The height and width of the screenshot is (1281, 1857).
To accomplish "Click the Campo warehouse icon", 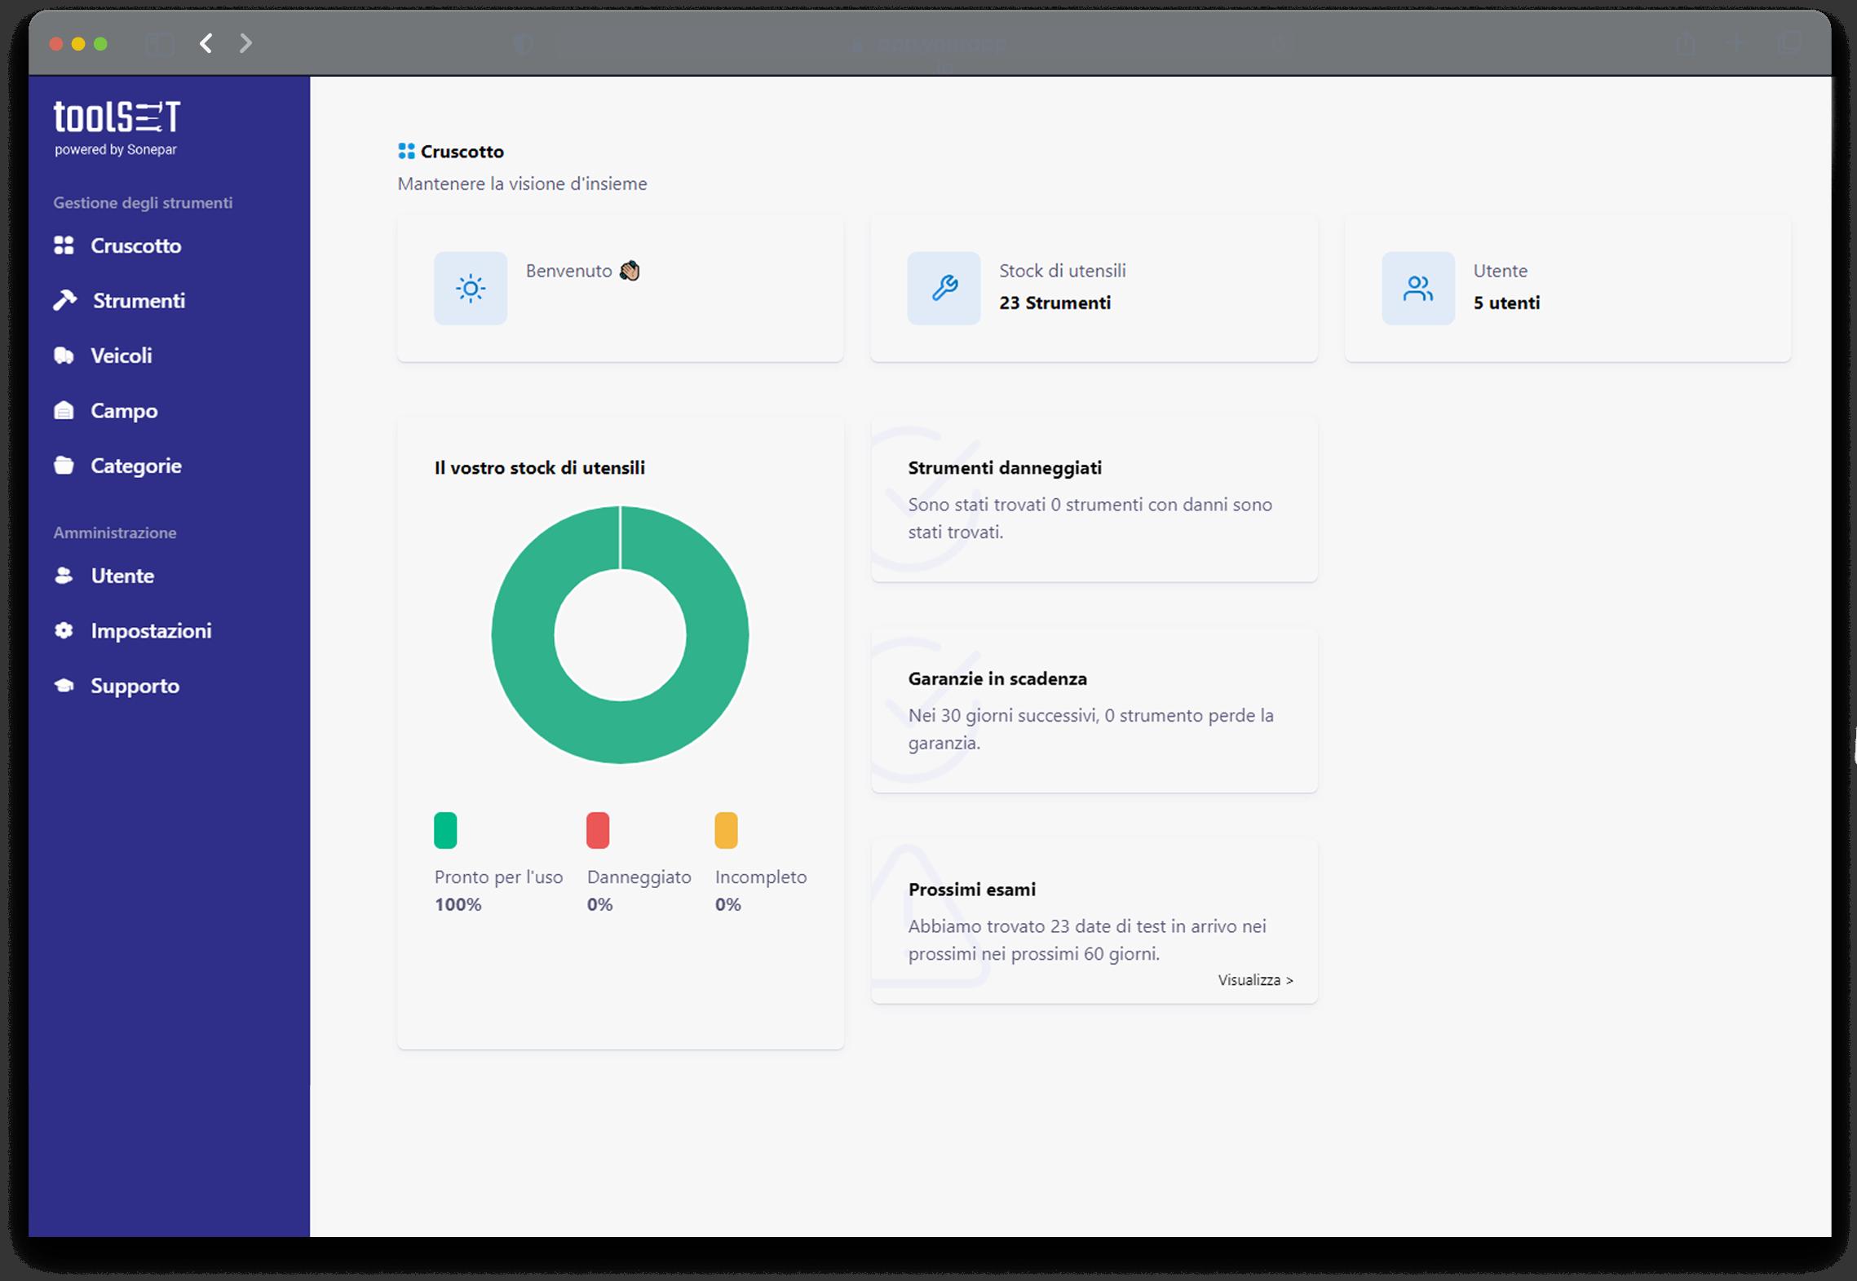I will pos(64,410).
